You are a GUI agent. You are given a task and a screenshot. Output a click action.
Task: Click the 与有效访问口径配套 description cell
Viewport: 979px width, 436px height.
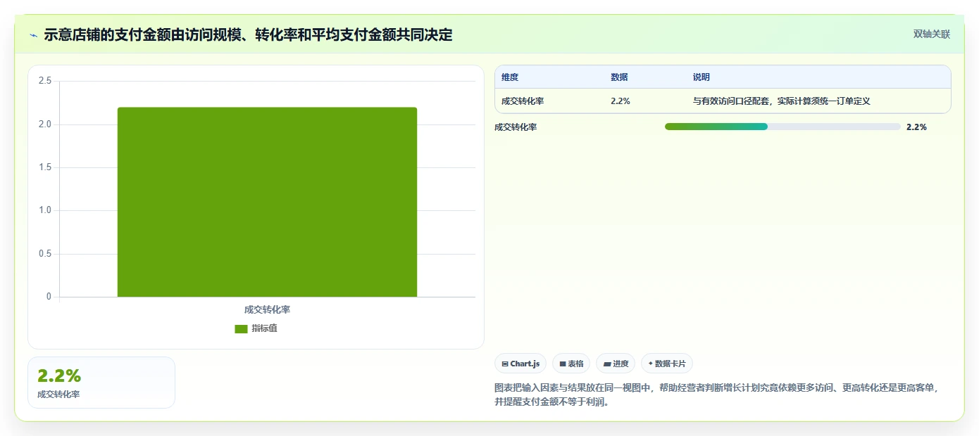pyautogui.click(x=782, y=101)
